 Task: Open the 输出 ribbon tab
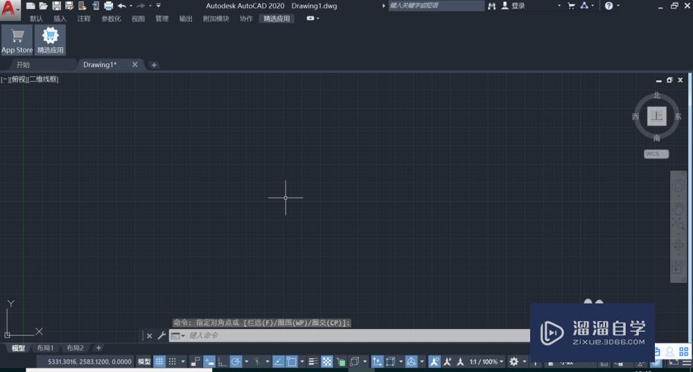[186, 19]
